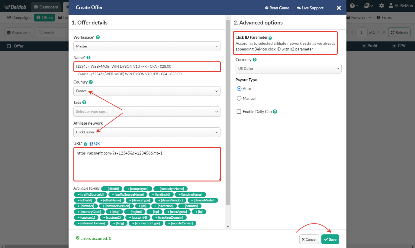
Task: Add the {referrerDomain} token
Action: (91, 223)
